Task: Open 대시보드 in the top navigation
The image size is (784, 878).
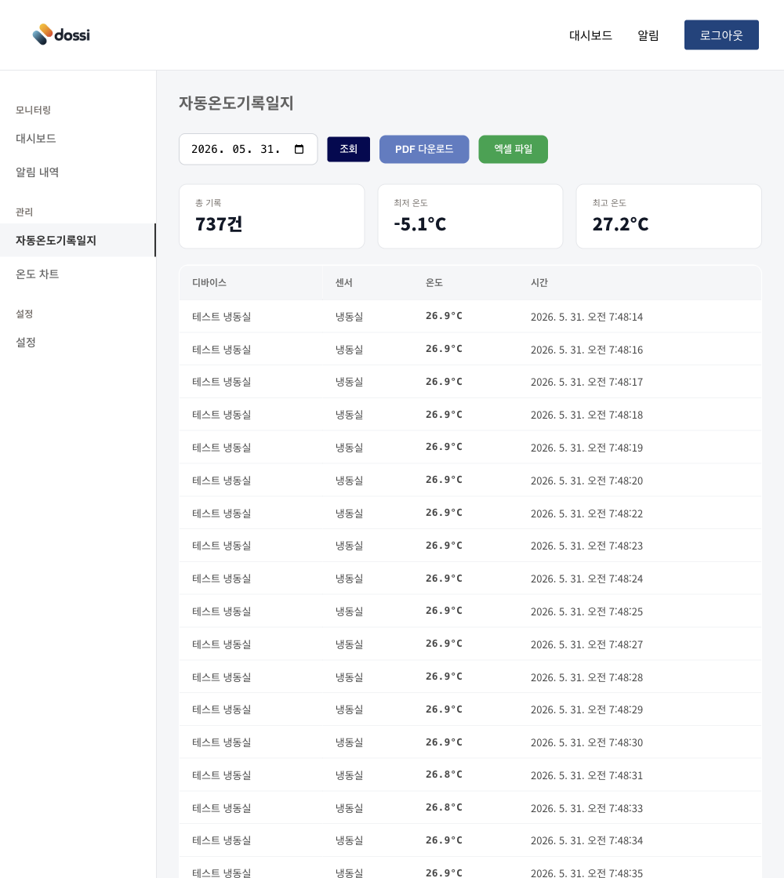Action: [590, 35]
